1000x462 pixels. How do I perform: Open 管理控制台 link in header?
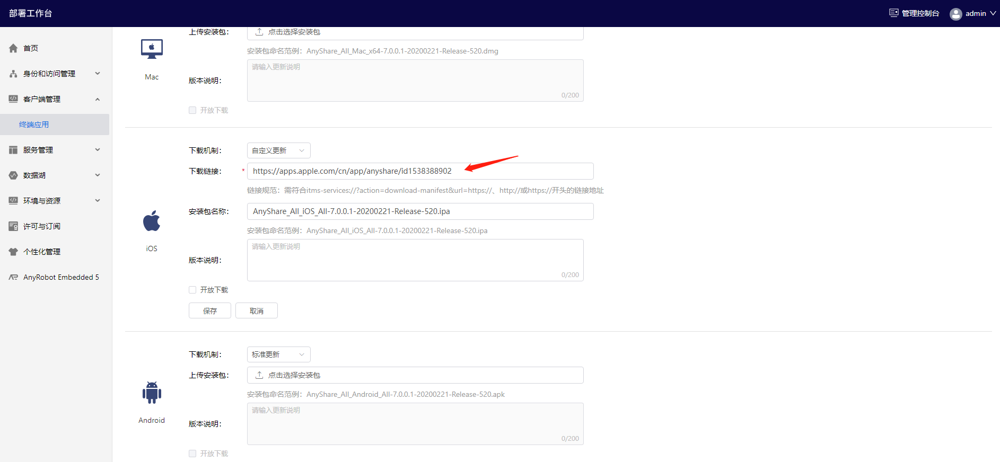tap(920, 13)
